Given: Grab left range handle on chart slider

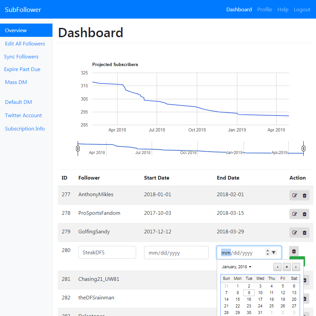Looking at the screenshot, I should coord(78,148).
